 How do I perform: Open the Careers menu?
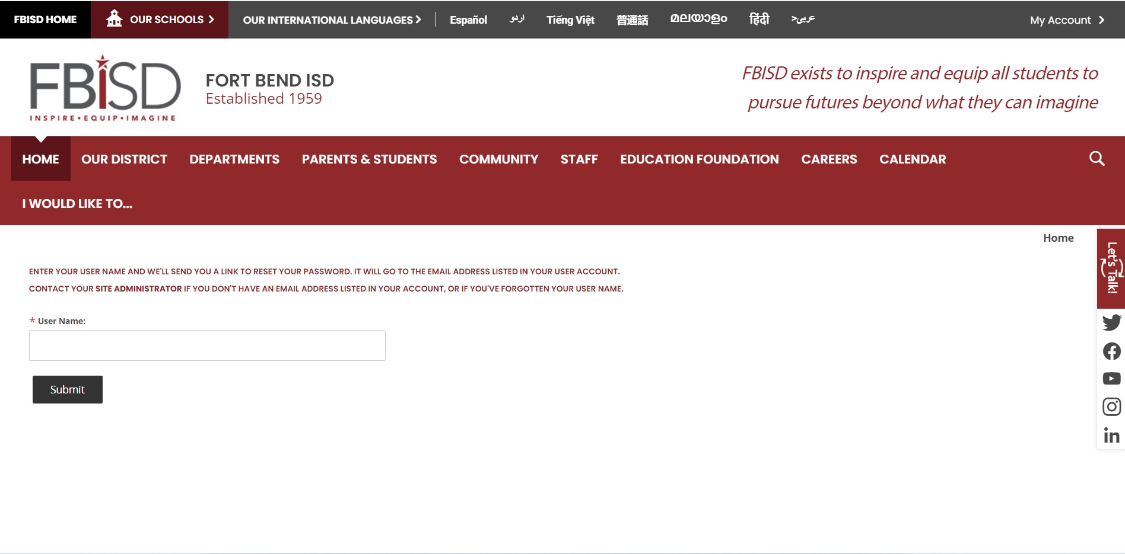pyautogui.click(x=829, y=159)
